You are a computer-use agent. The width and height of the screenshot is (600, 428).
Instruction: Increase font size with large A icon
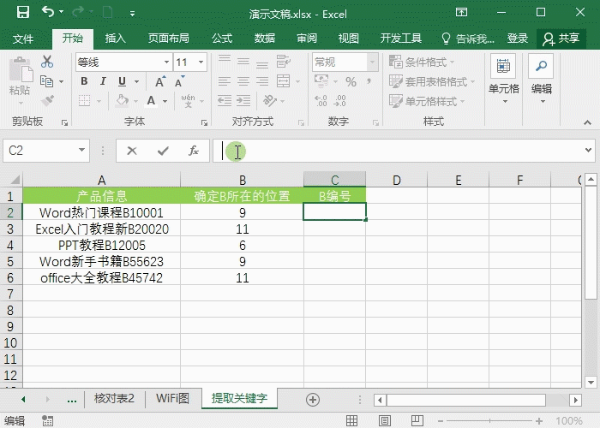pyautogui.click(x=160, y=81)
